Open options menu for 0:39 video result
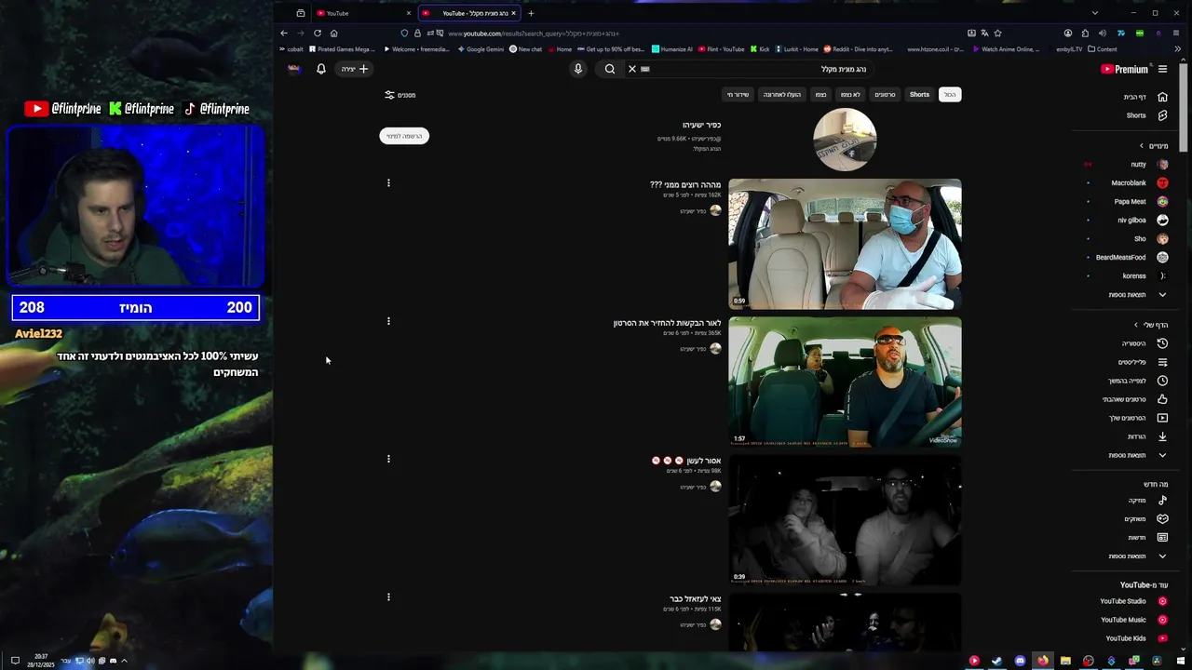Viewport: 1192px width, 670px height. click(388, 459)
